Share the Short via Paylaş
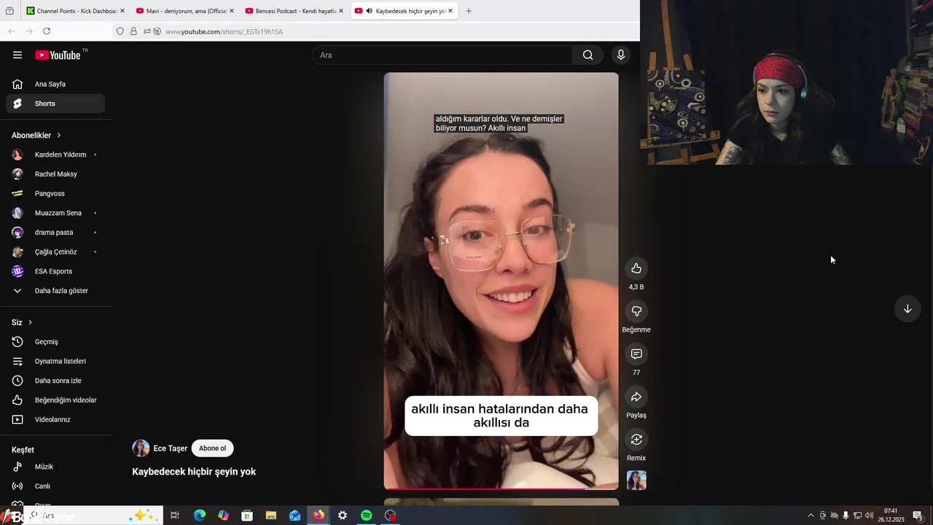Viewport: 933px width, 525px height. pyautogui.click(x=636, y=397)
